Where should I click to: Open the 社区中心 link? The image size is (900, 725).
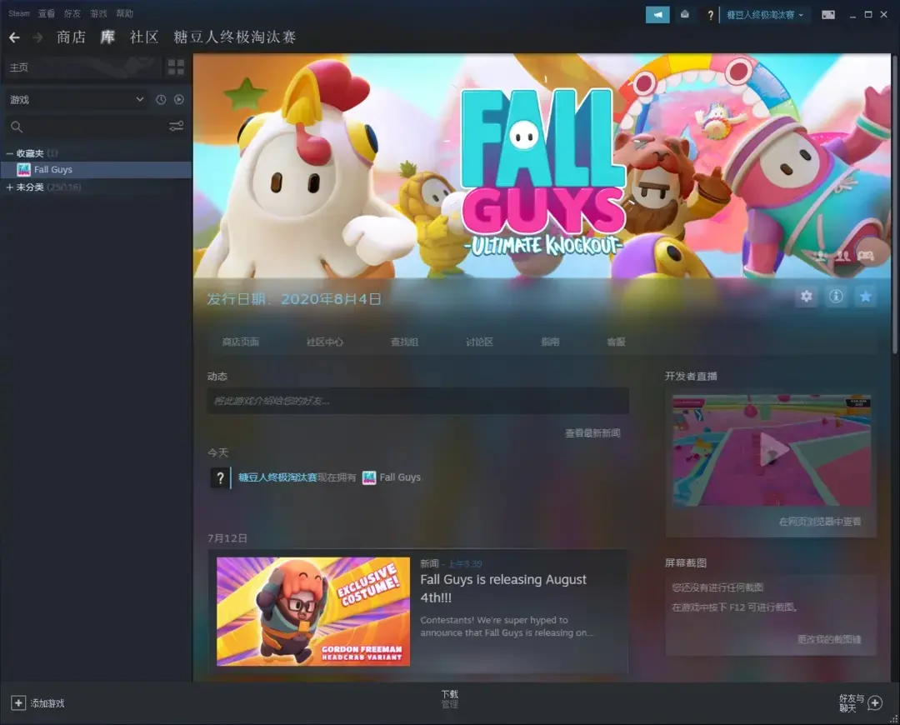pos(325,342)
